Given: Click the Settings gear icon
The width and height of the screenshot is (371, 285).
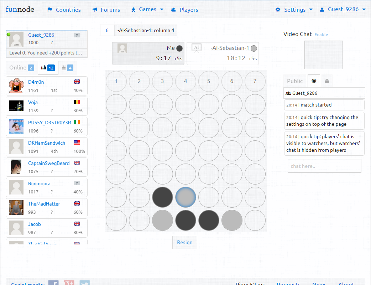Looking at the screenshot, I should [x=278, y=10].
